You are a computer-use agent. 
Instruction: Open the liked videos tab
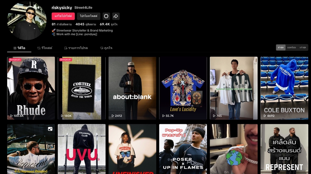pos(106,48)
